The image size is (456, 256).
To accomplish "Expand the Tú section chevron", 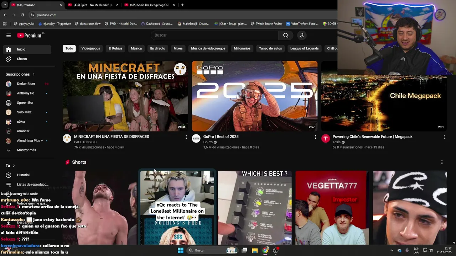I will coord(14,166).
